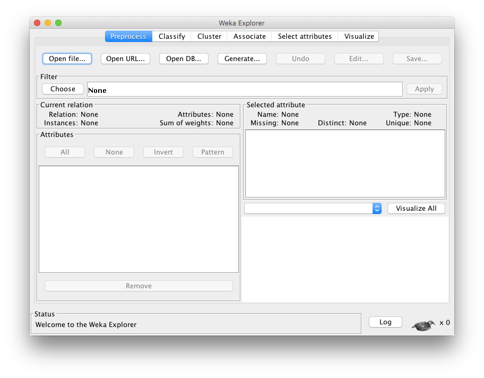Switch to the Preprocess tab
Image resolution: width=484 pixels, height=378 pixels.
(x=128, y=37)
